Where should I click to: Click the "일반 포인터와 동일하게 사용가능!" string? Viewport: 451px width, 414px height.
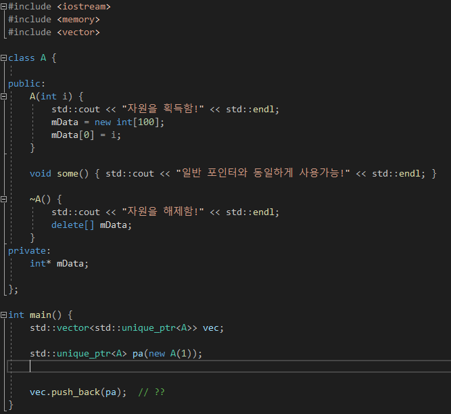coord(263,173)
